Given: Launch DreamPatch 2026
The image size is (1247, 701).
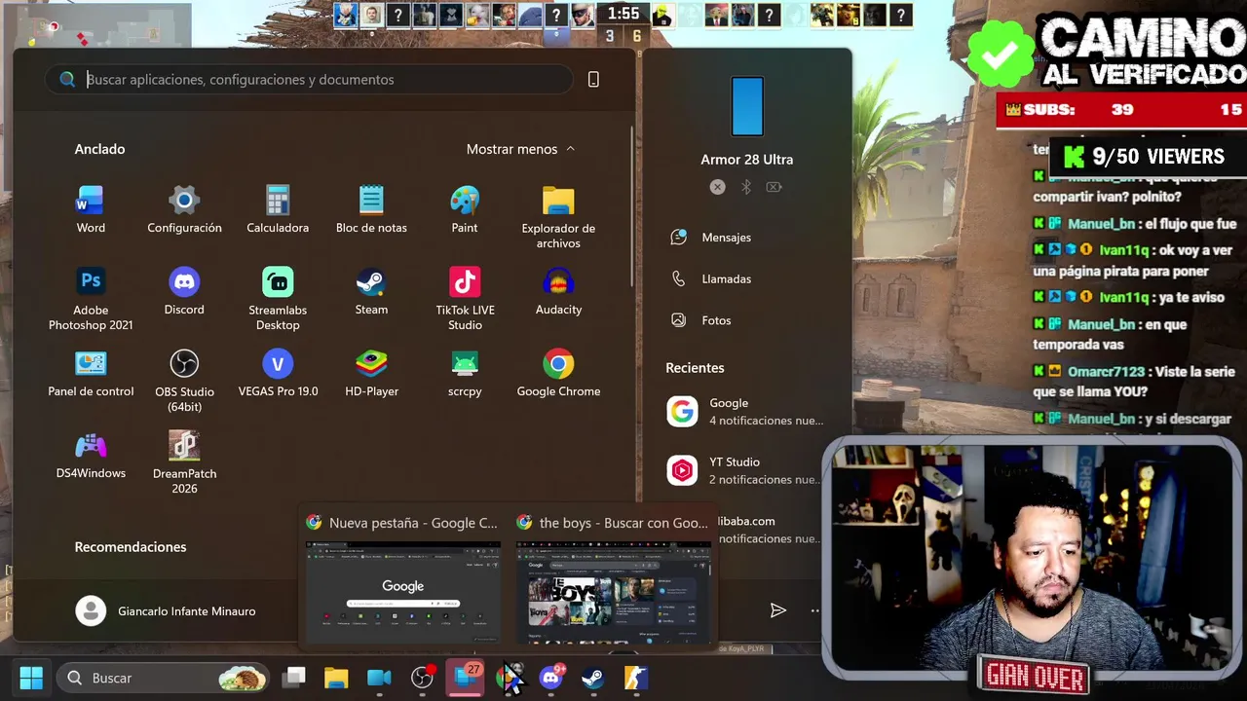Looking at the screenshot, I should coord(184,462).
